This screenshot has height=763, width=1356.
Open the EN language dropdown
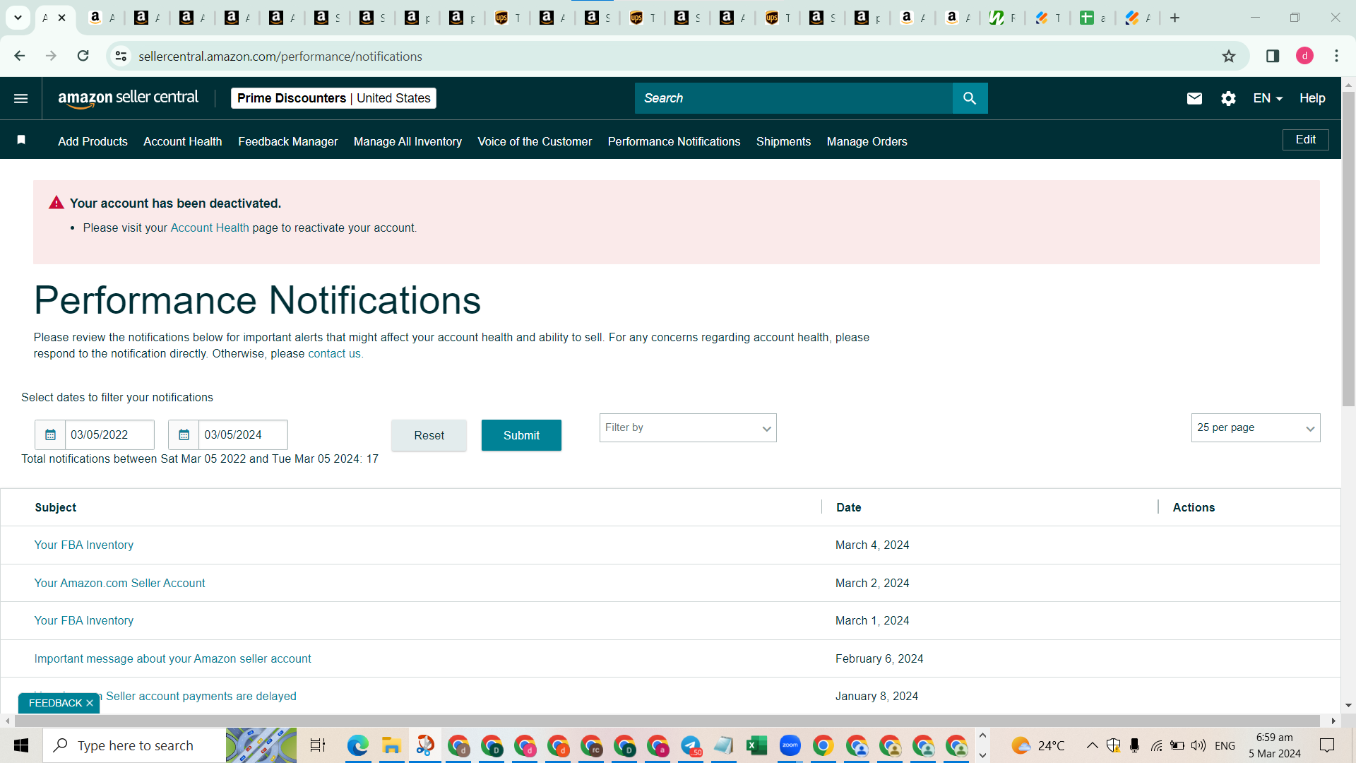(x=1268, y=98)
